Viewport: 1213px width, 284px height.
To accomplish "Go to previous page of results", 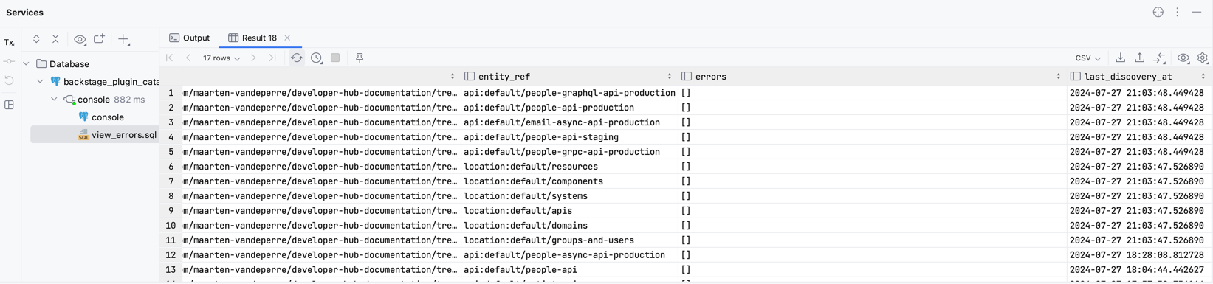I will tap(188, 58).
